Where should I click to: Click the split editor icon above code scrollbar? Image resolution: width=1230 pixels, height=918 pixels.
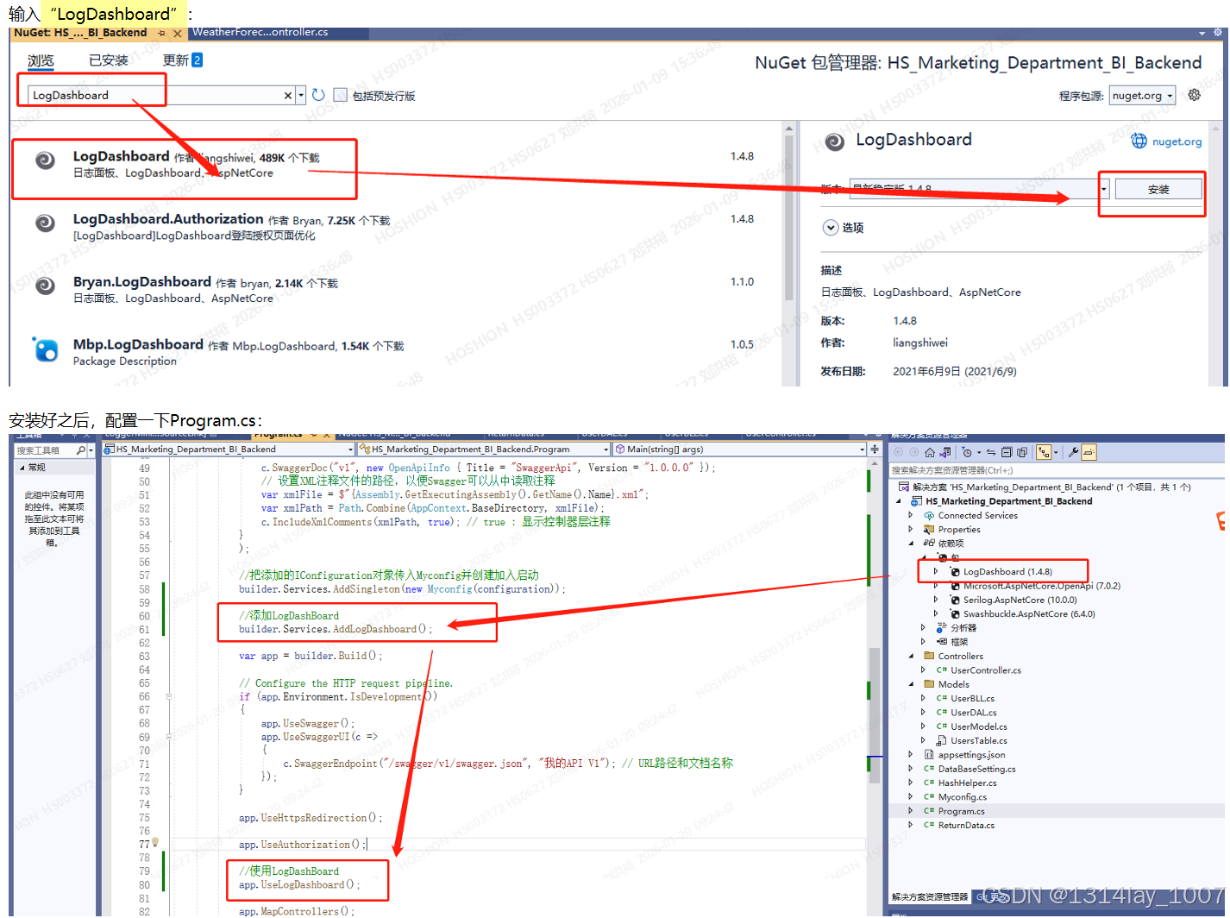click(x=875, y=449)
